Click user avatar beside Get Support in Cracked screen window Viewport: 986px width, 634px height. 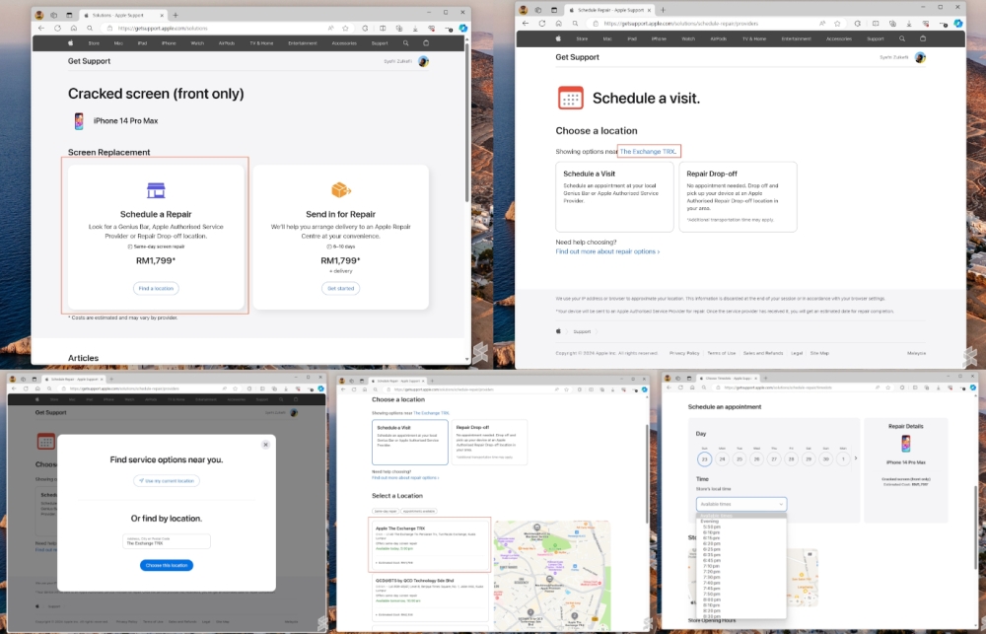(423, 61)
